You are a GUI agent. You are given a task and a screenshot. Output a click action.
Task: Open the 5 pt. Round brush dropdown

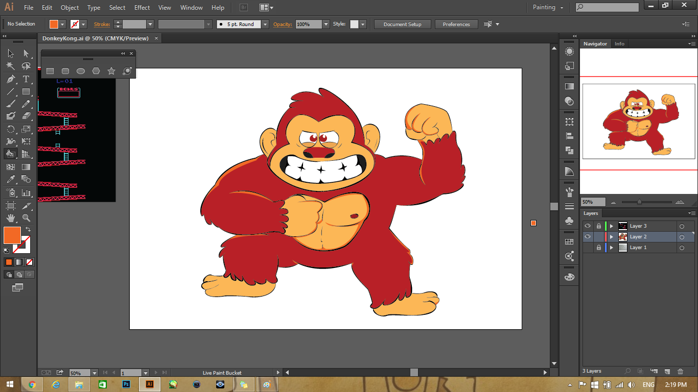(x=265, y=24)
